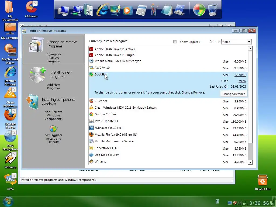Click the media player icon in the dock
The height and width of the screenshot is (207, 276).
(127, 11)
